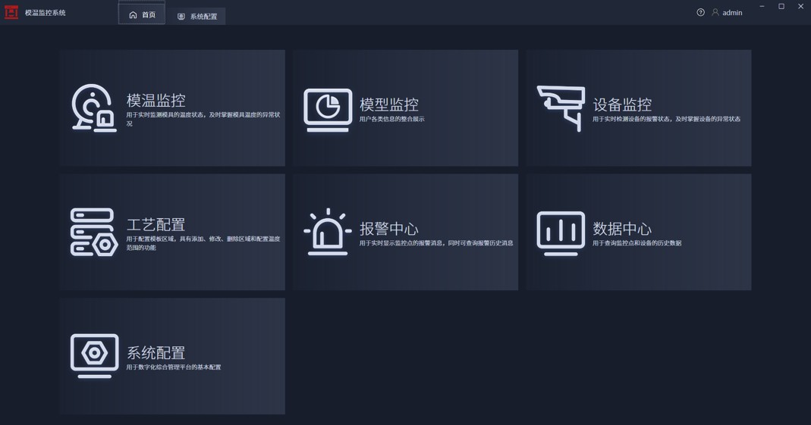
Task: Open the 模温监控 title text
Action: pyautogui.click(x=156, y=100)
